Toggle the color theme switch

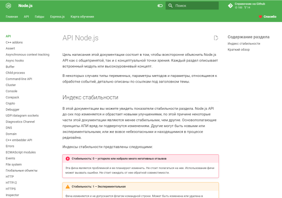coord(160,6)
